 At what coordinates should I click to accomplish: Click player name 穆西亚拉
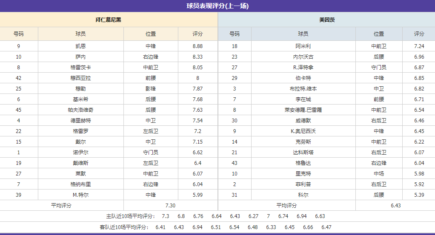(81, 78)
